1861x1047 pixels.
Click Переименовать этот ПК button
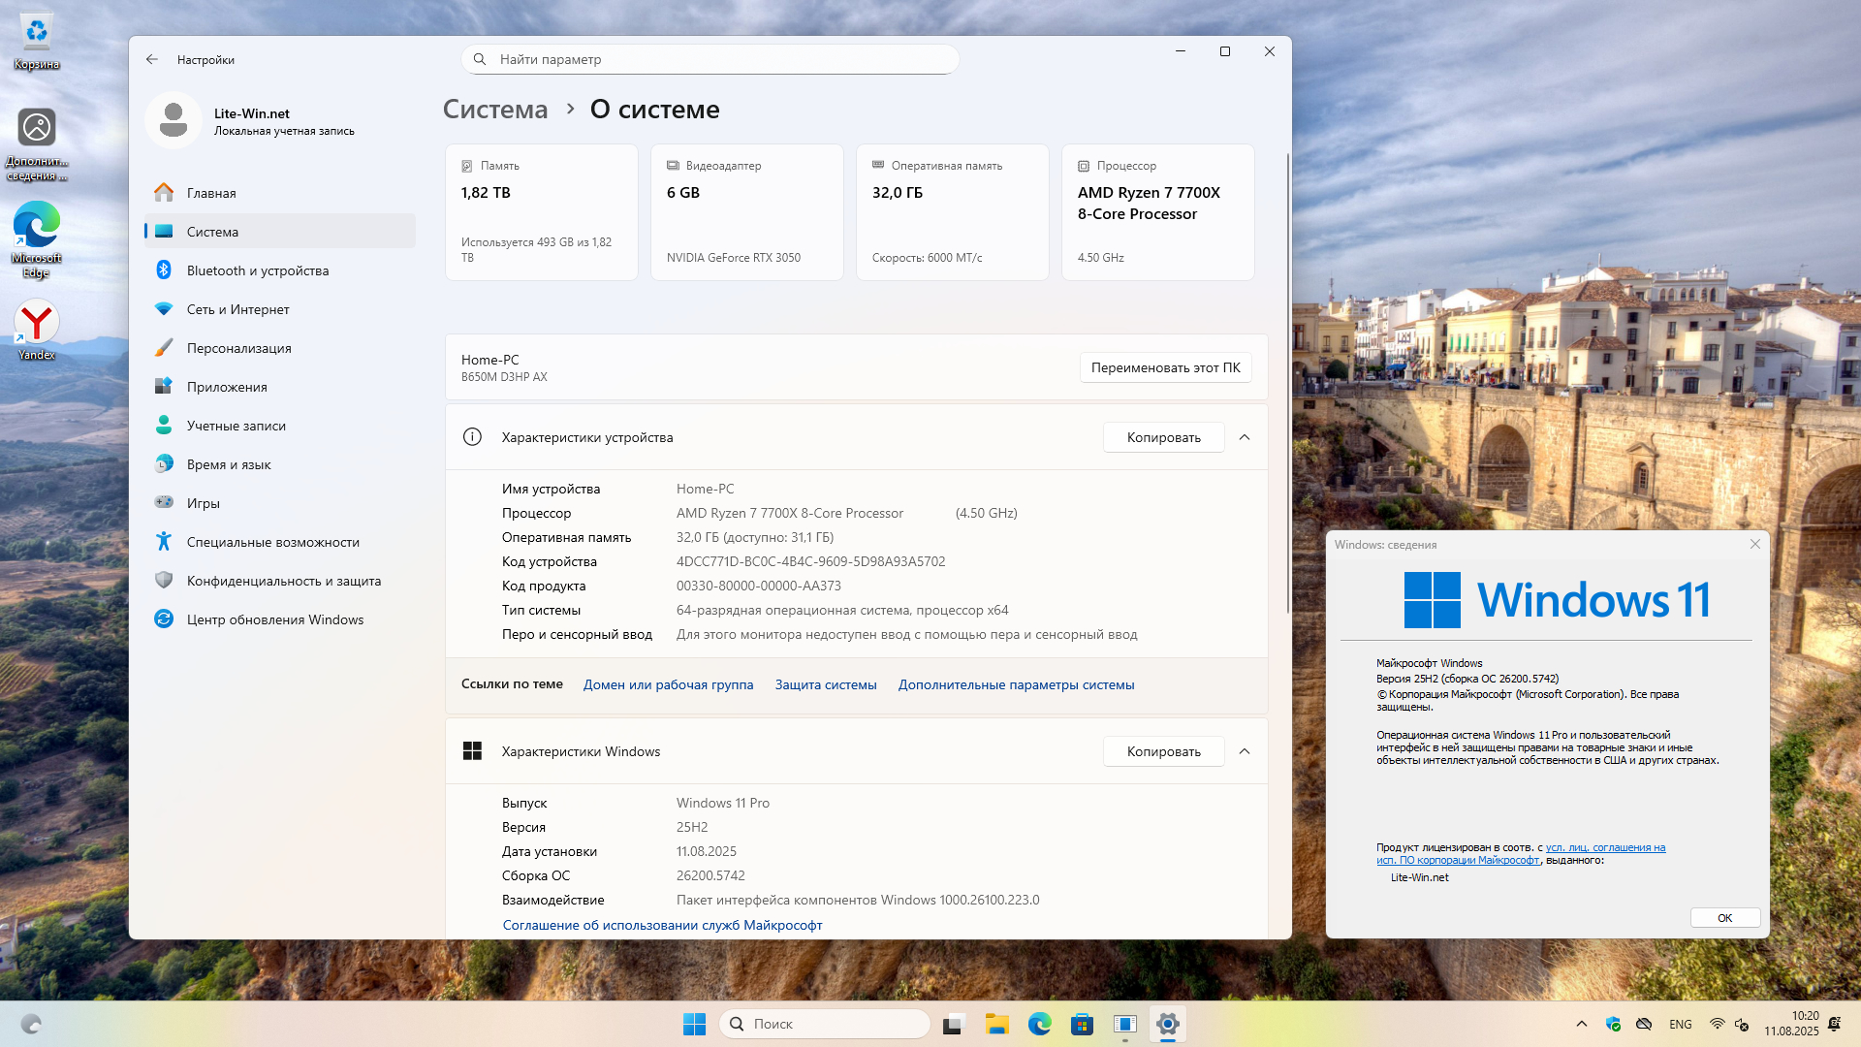pyautogui.click(x=1165, y=367)
